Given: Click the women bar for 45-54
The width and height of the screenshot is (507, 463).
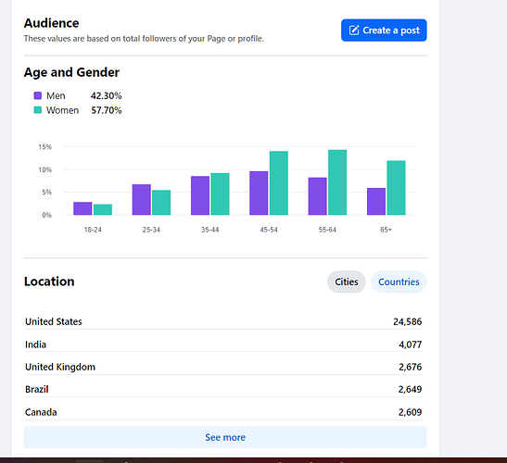Looking at the screenshot, I should click(279, 182).
